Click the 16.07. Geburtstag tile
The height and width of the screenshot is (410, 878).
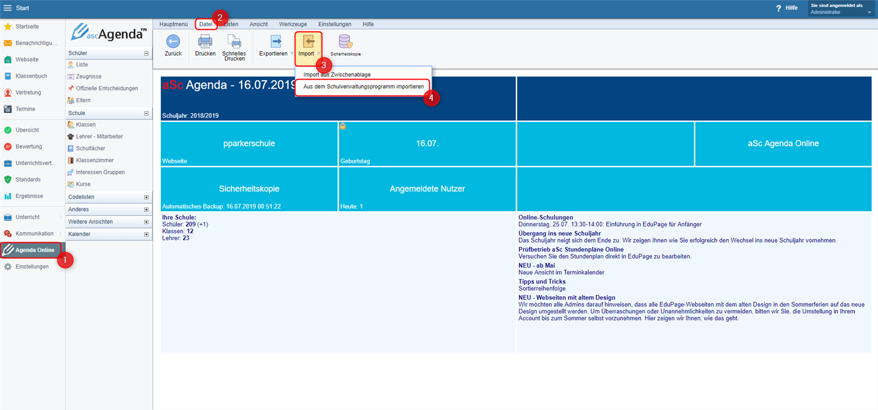[427, 144]
